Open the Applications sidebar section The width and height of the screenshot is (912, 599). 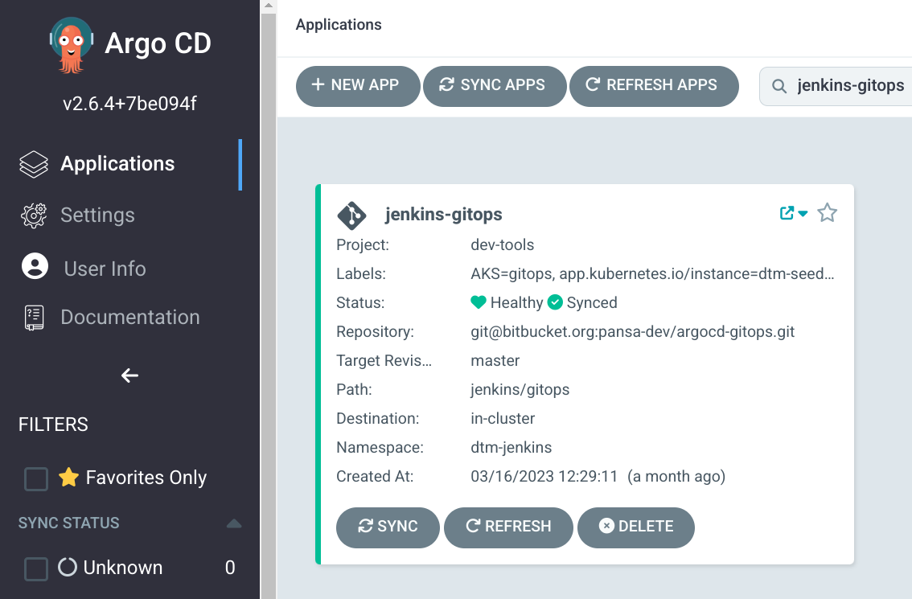click(x=117, y=164)
